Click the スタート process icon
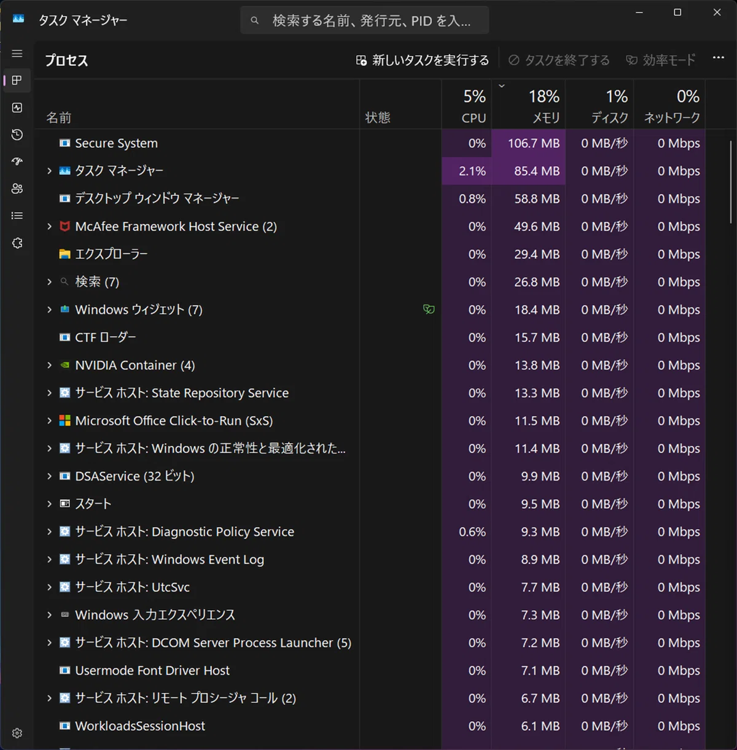The image size is (737, 750). [64, 504]
